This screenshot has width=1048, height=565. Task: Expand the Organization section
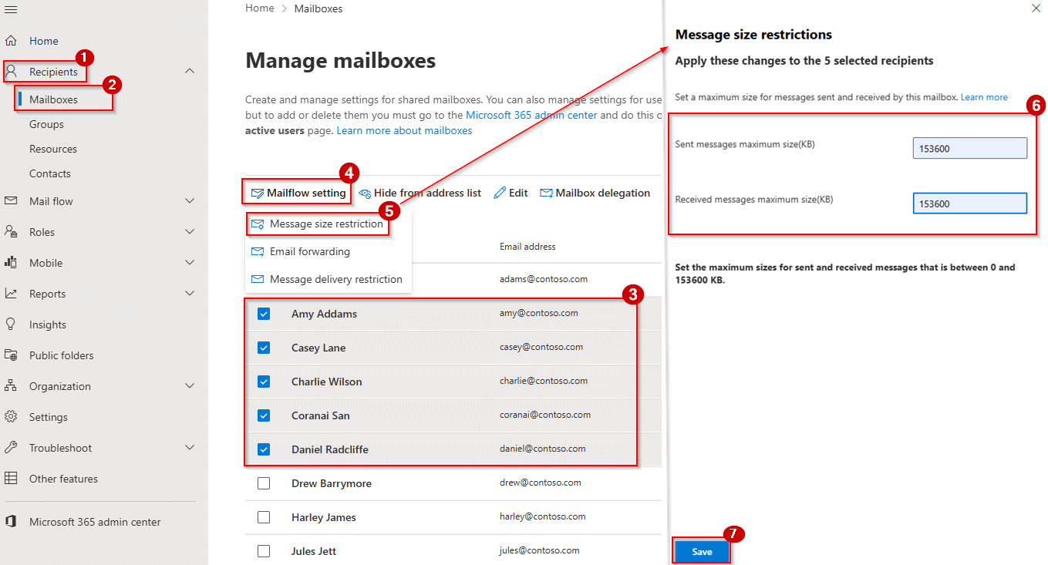pos(190,385)
